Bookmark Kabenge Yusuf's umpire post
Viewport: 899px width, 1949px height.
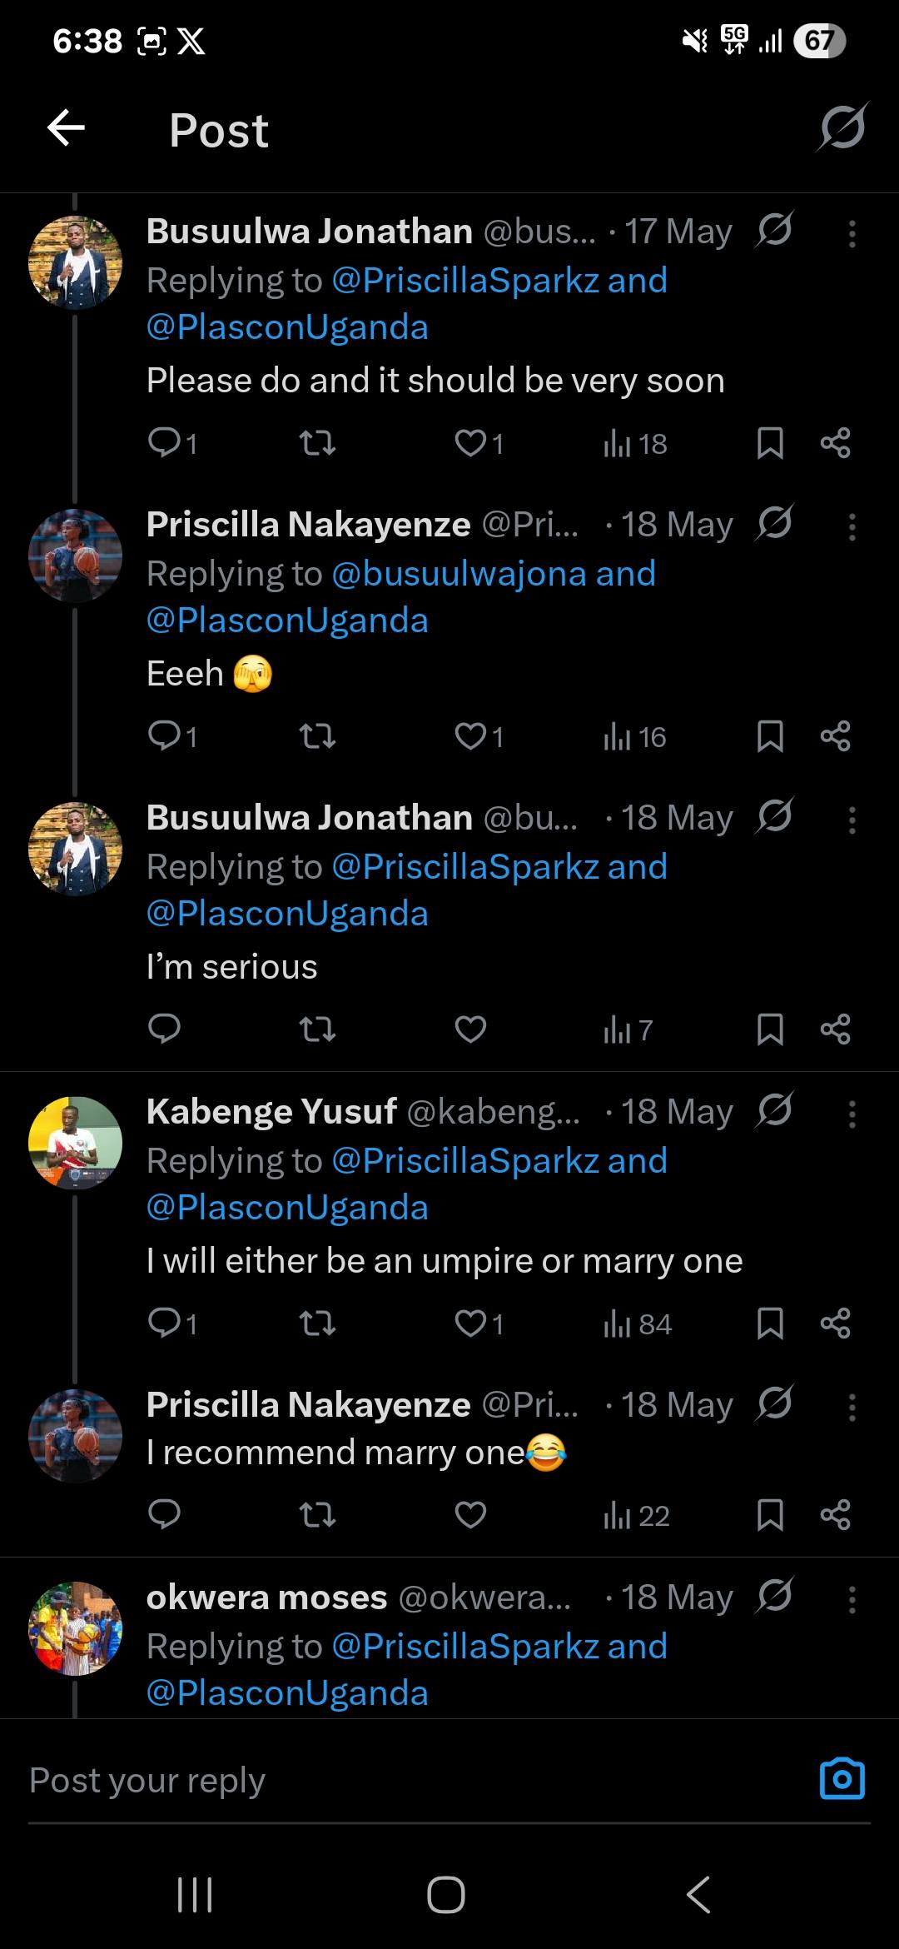(x=770, y=1323)
